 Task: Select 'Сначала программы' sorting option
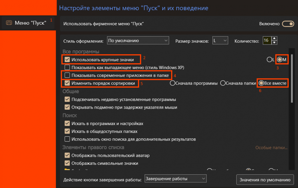(x=173, y=83)
